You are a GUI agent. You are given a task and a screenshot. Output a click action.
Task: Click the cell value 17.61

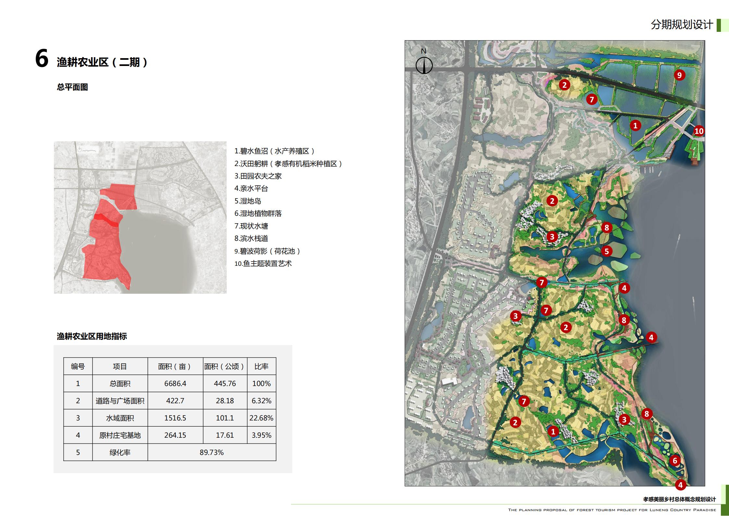tap(225, 435)
